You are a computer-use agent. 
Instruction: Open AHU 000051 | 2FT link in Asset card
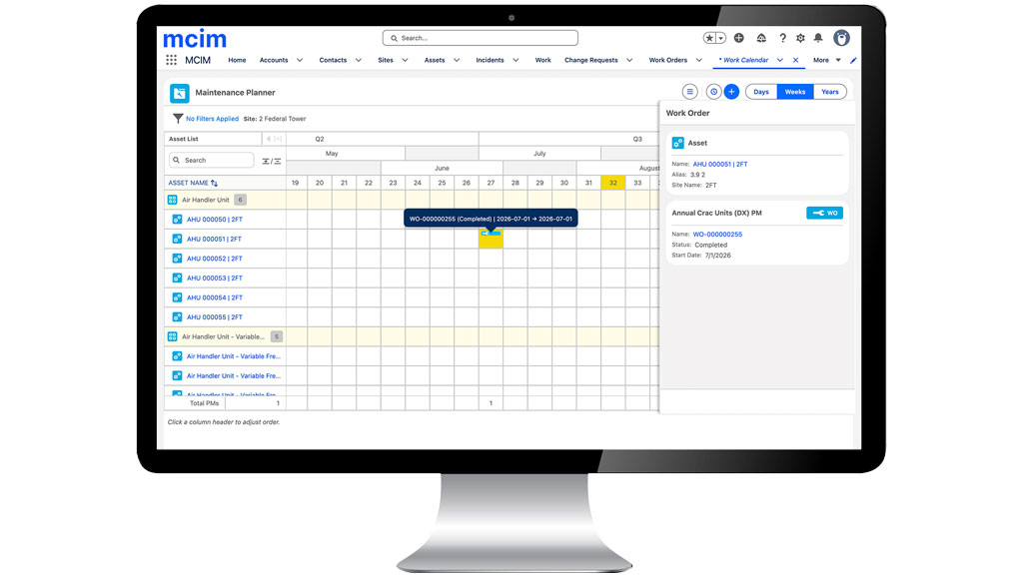pos(720,165)
